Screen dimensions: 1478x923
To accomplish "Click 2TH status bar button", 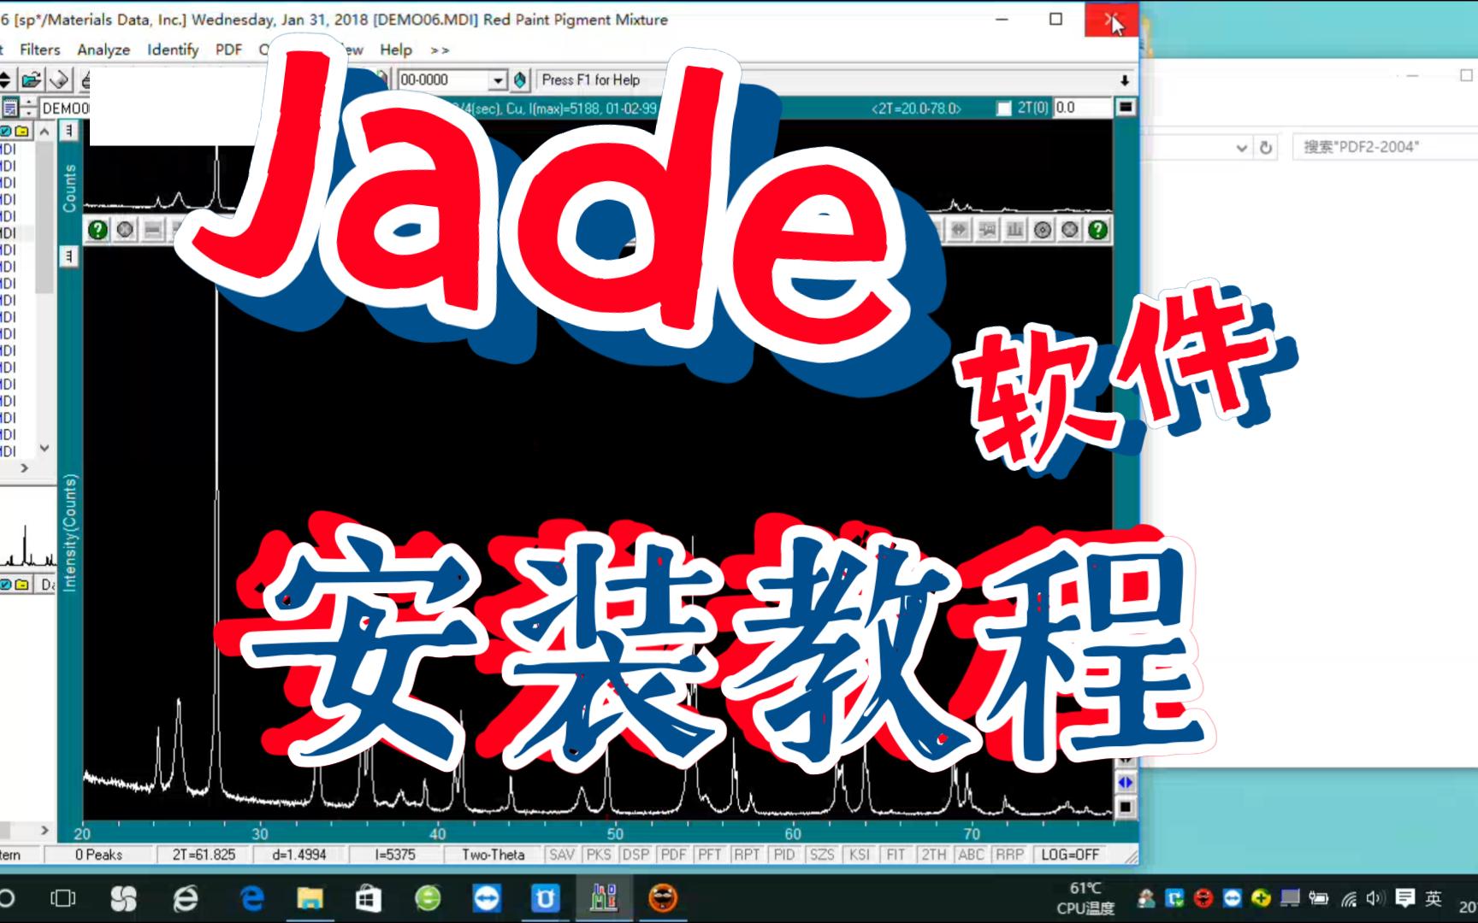I will 933,855.
